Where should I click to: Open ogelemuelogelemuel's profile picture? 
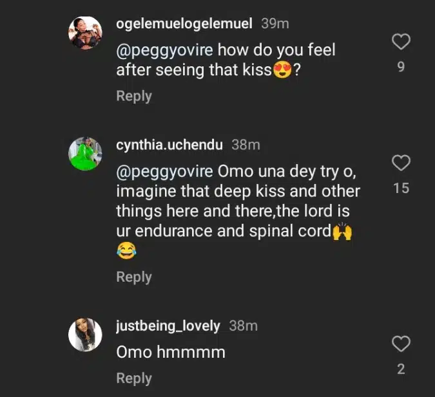[86, 33]
